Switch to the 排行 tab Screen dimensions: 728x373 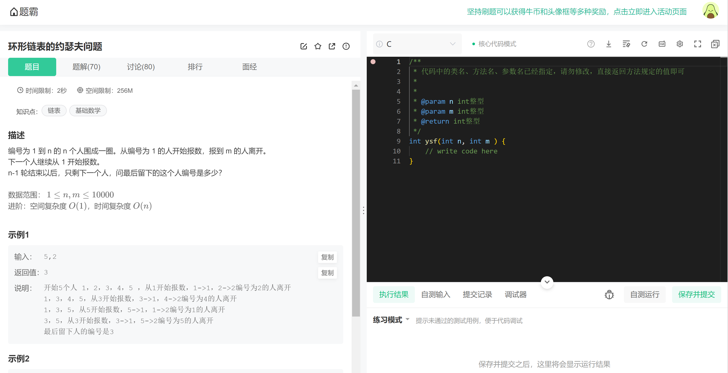[x=195, y=67]
